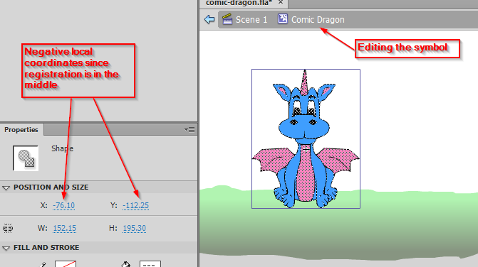Click the Shape object icon in Properties

coord(26,158)
